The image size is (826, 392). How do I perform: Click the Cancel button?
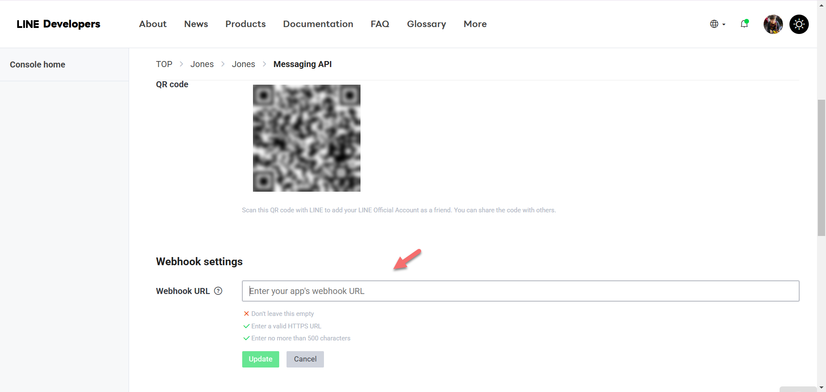click(x=305, y=359)
